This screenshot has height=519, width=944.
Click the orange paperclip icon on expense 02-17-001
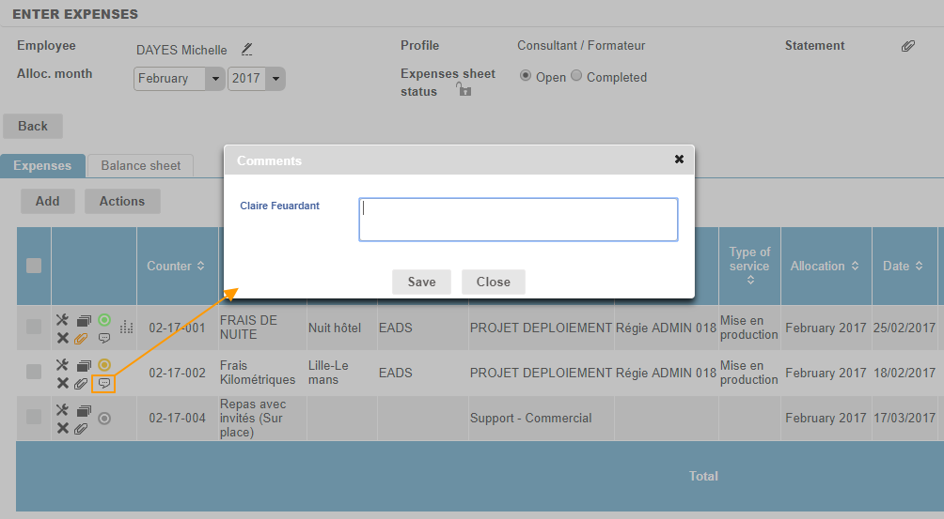pos(82,338)
